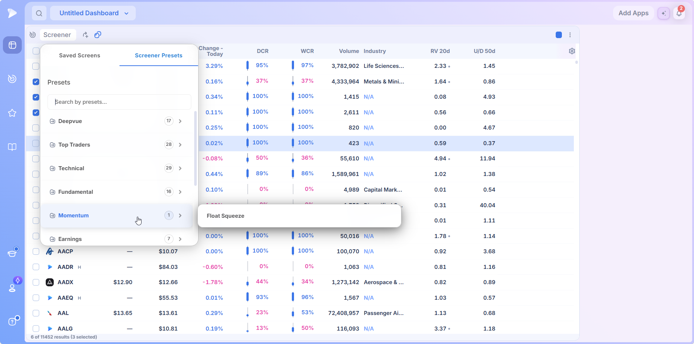Click the search magnifier button
Viewport: 694px width, 344px height.
(39, 13)
